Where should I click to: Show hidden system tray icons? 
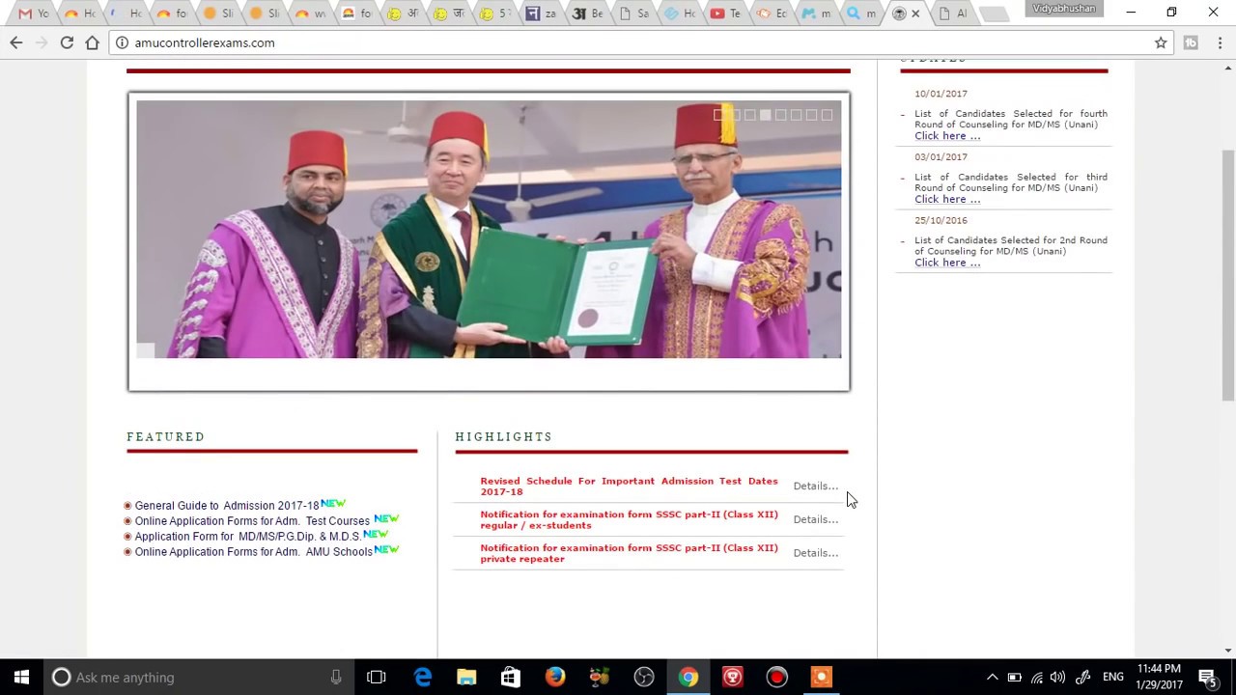[x=992, y=677]
